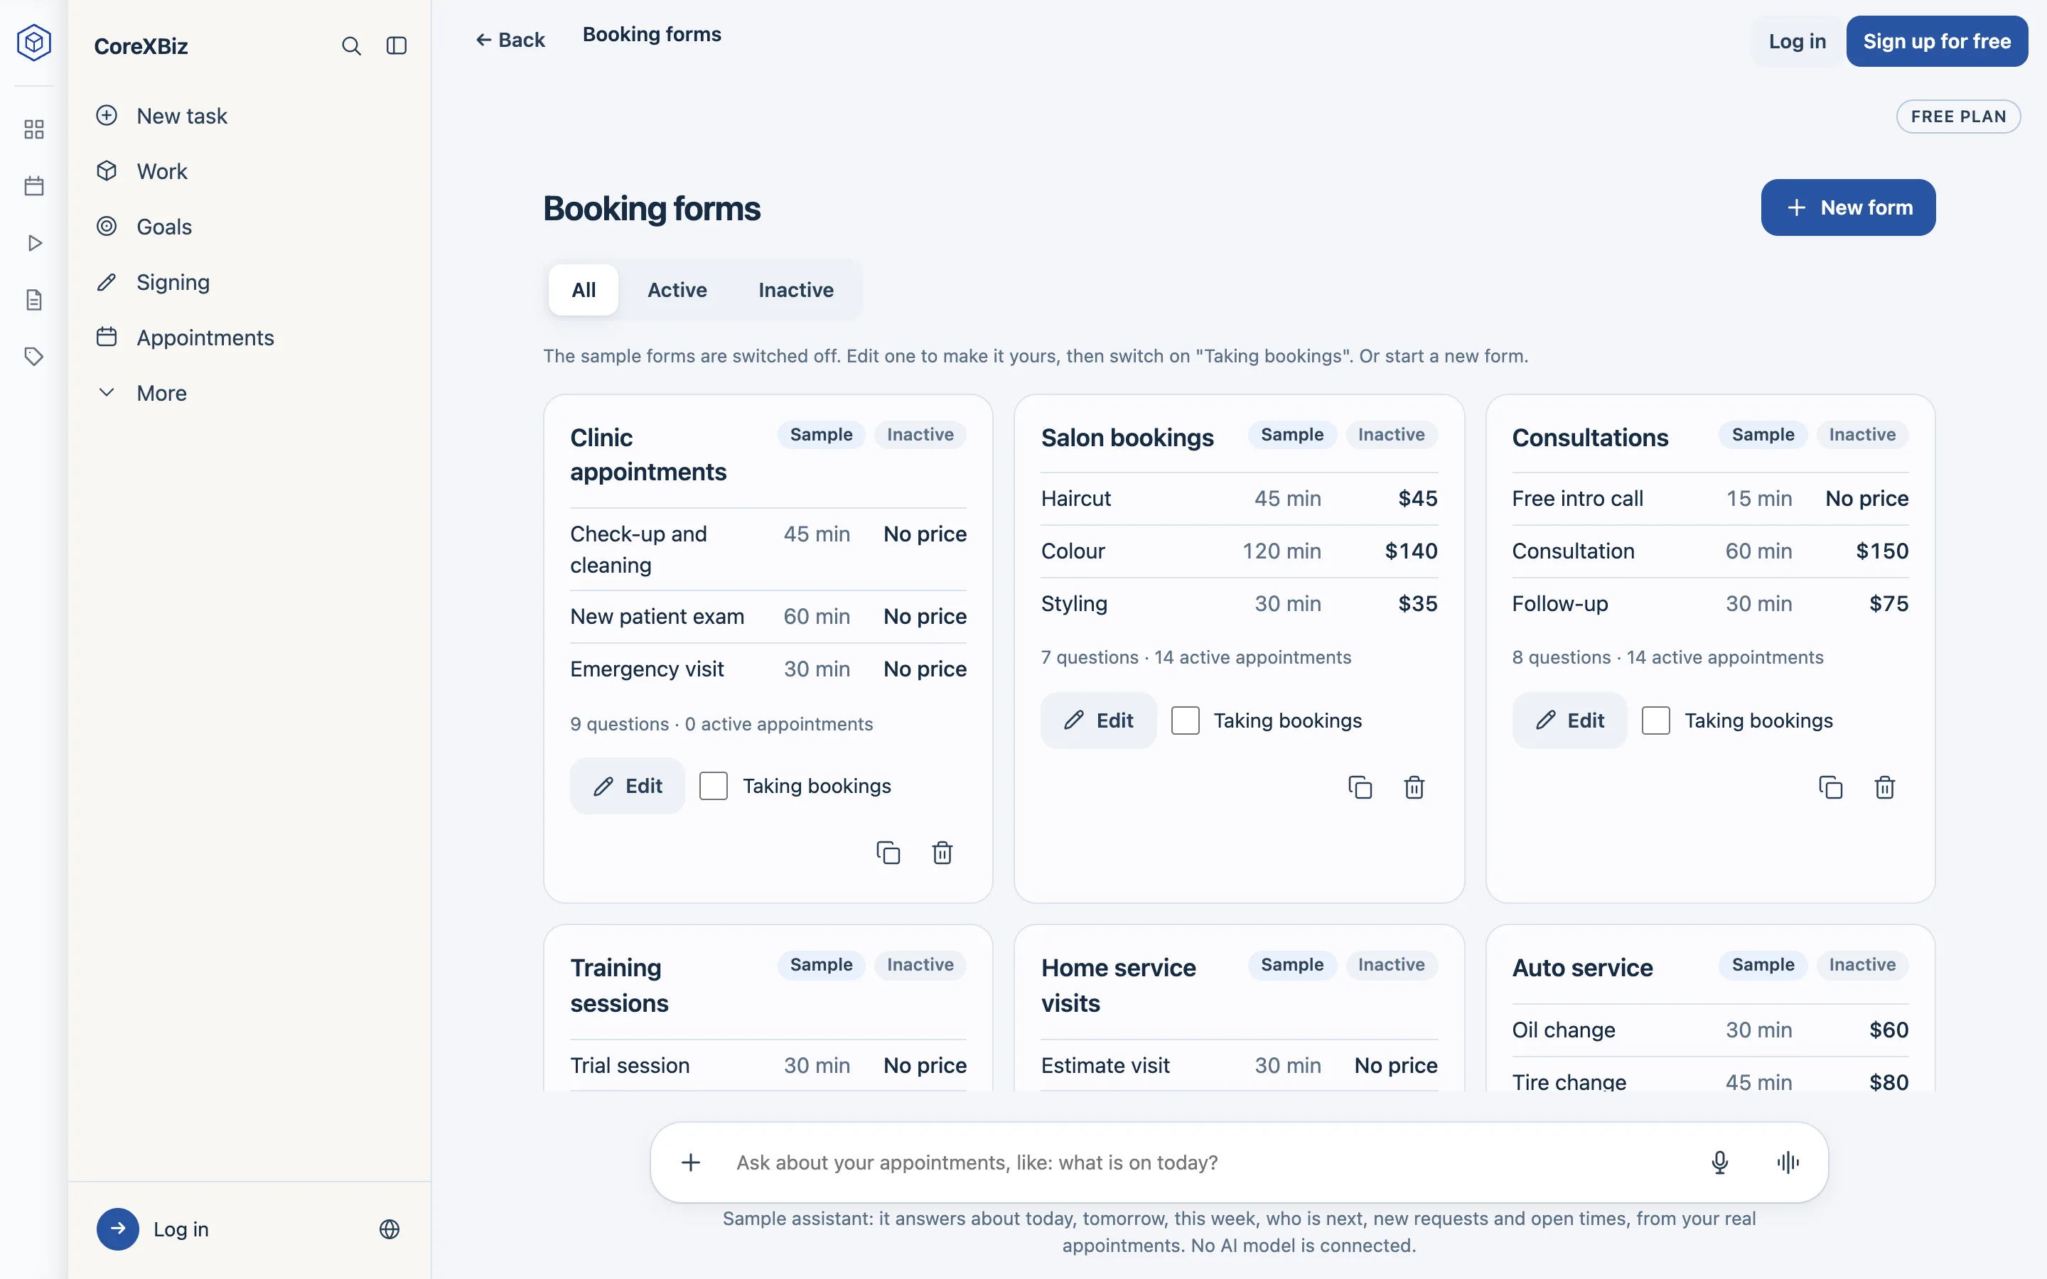Open the calendar icon in left rail
2047x1279 pixels.
pyautogui.click(x=34, y=186)
